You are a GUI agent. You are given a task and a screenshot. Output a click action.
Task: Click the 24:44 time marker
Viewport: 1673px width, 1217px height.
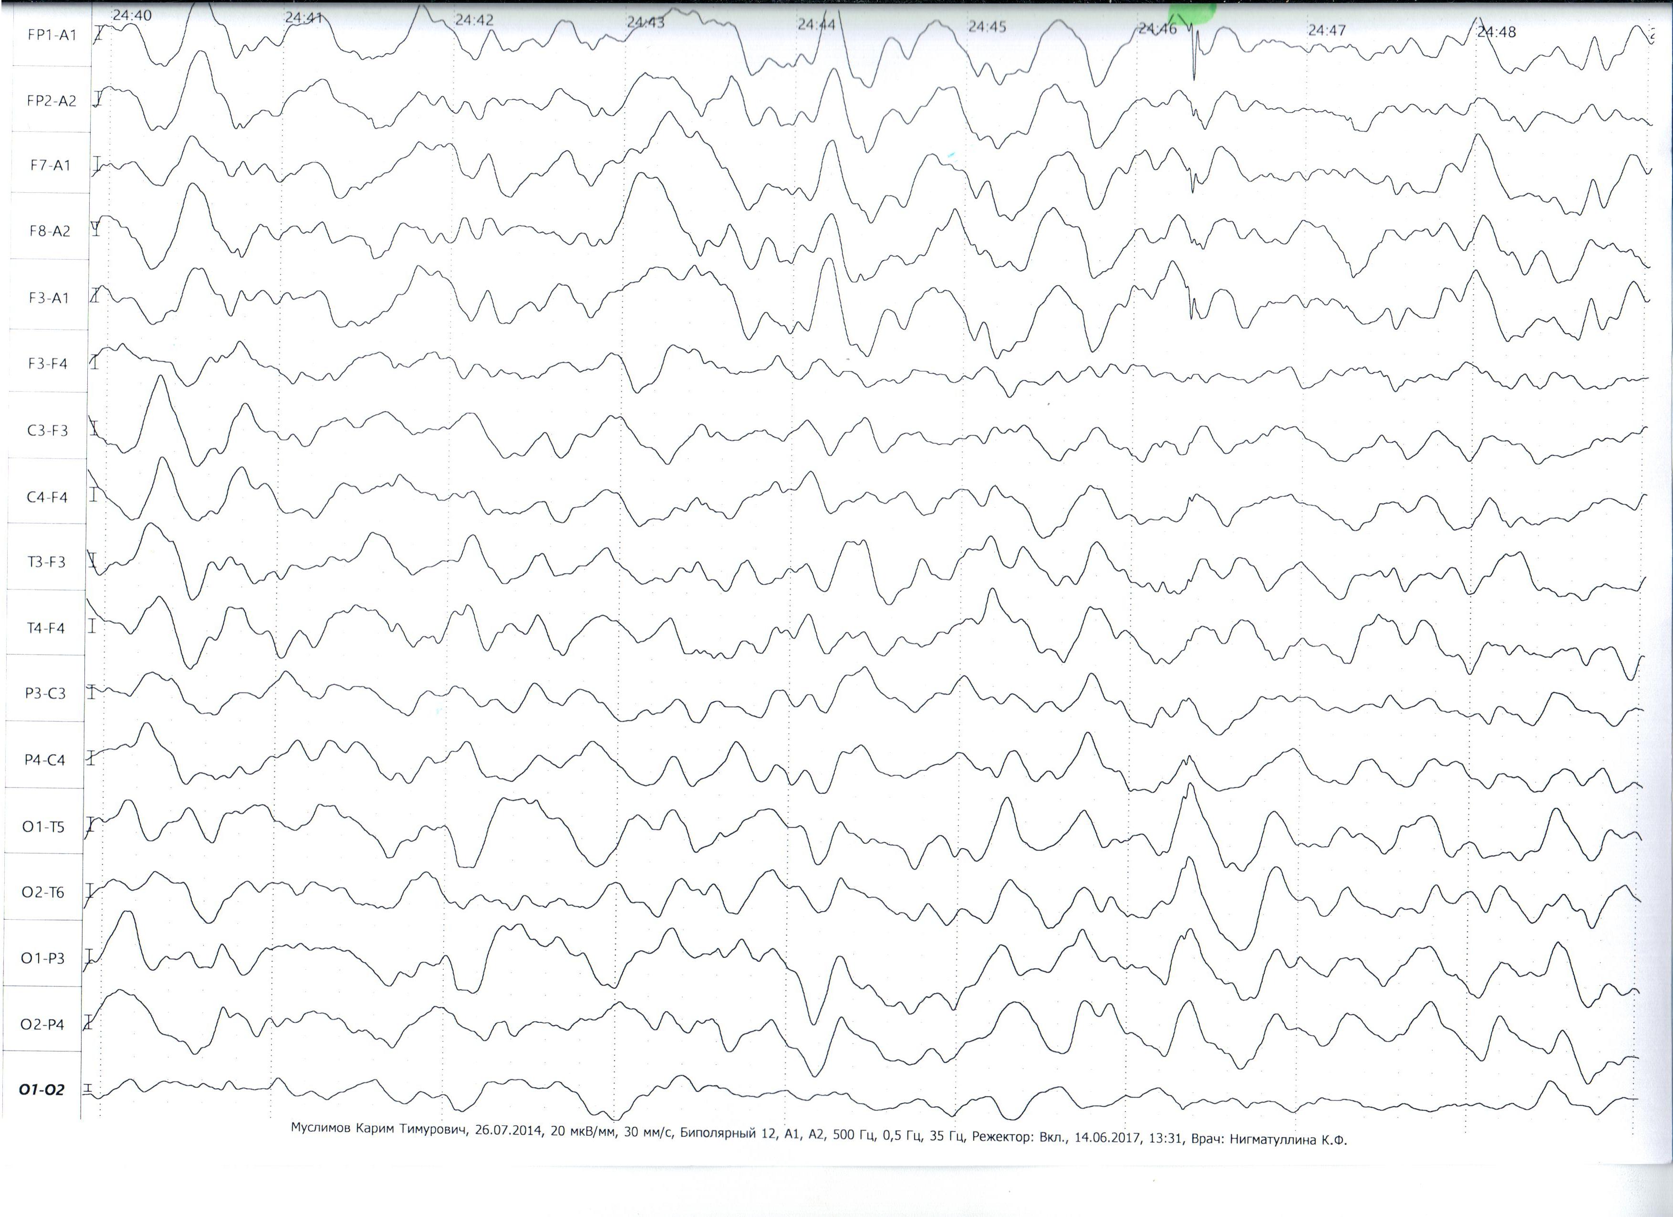pos(817,24)
